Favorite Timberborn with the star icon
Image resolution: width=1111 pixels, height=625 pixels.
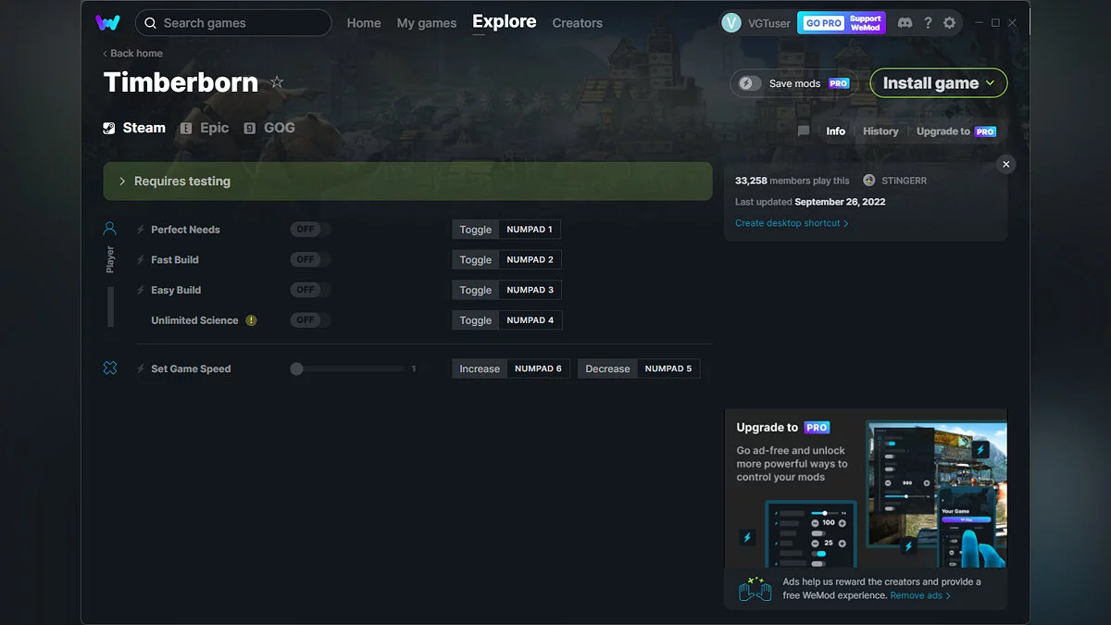pyautogui.click(x=277, y=82)
